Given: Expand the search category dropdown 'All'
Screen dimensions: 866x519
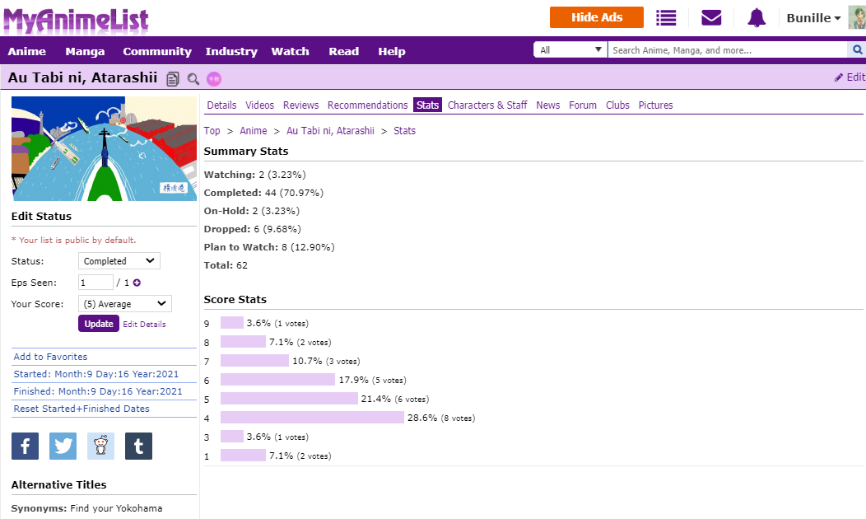Looking at the screenshot, I should click(570, 50).
